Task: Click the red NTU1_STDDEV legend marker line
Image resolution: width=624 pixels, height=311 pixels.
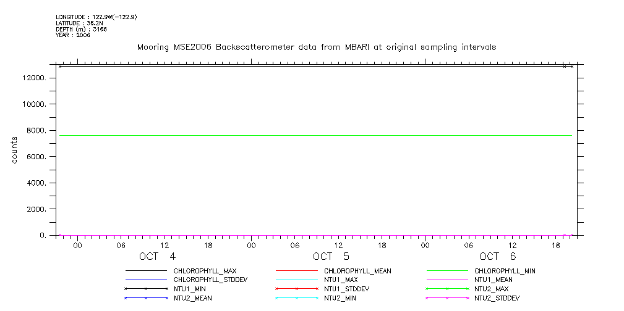Action: click(x=296, y=289)
